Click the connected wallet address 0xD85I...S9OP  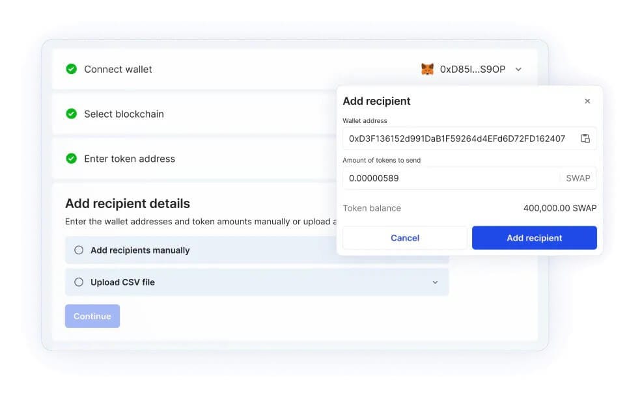pyautogui.click(x=471, y=69)
